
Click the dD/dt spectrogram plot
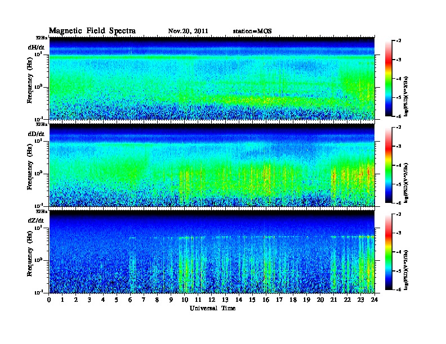[x=212, y=165]
